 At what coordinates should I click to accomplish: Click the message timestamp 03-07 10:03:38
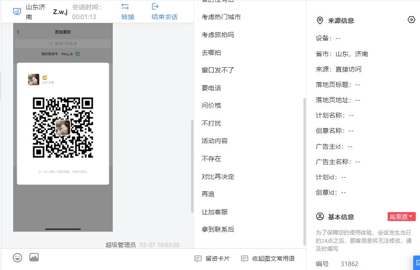pos(160,245)
